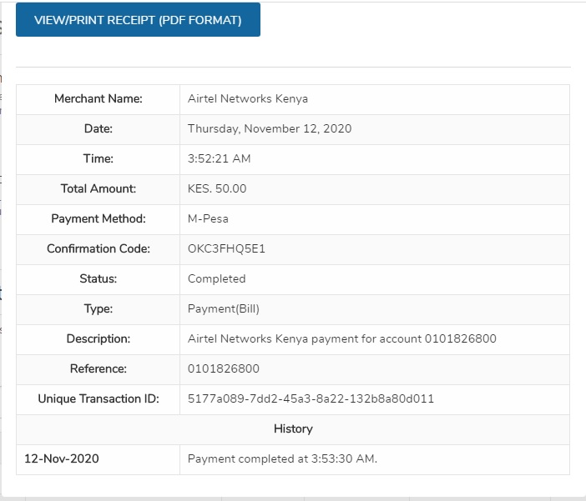Click the Reference: label

pyautogui.click(x=99, y=368)
